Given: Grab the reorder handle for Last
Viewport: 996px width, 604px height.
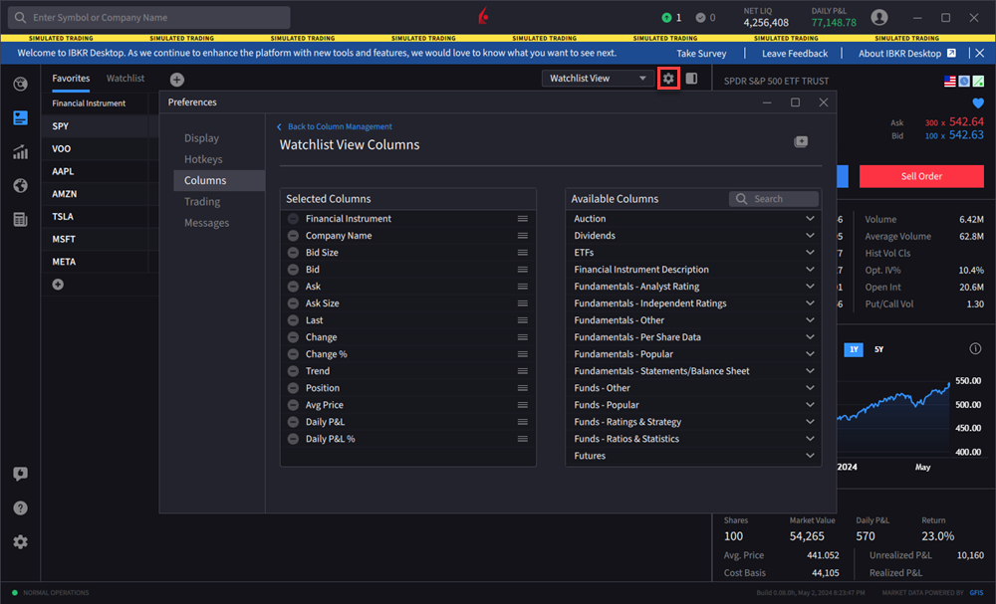Looking at the screenshot, I should pos(522,320).
